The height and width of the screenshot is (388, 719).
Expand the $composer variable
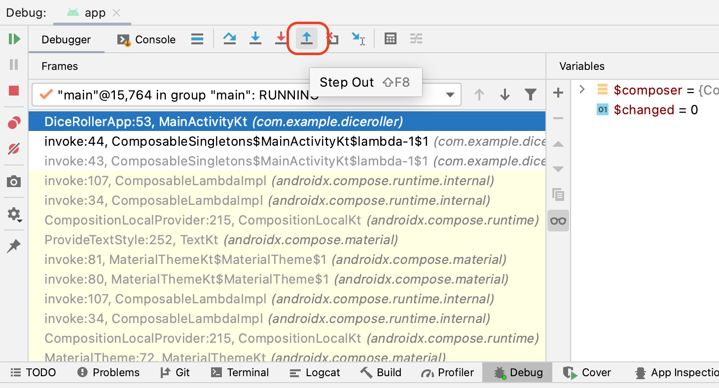coord(582,90)
